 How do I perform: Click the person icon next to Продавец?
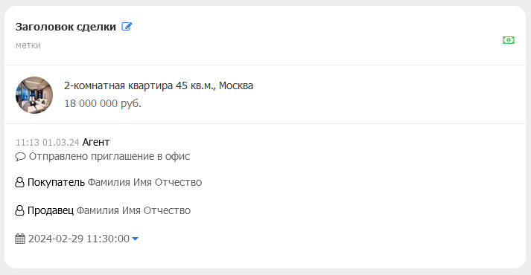tap(19, 210)
